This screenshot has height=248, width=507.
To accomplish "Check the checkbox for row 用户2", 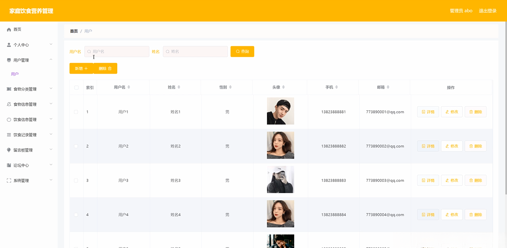I will [x=76, y=146].
